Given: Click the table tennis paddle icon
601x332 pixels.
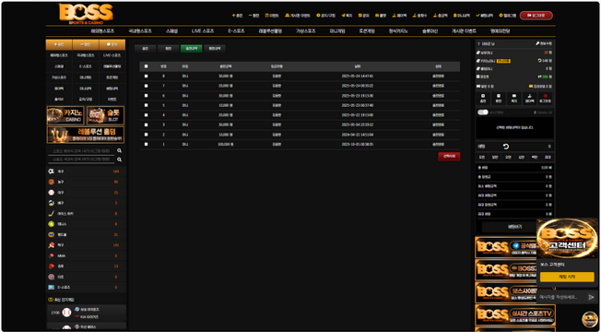Looking at the screenshot, I should point(51,245).
